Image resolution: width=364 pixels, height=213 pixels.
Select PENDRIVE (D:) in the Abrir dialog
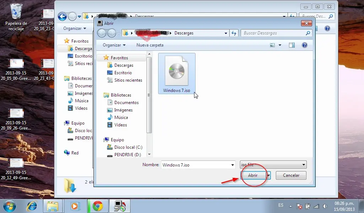tap(128, 154)
